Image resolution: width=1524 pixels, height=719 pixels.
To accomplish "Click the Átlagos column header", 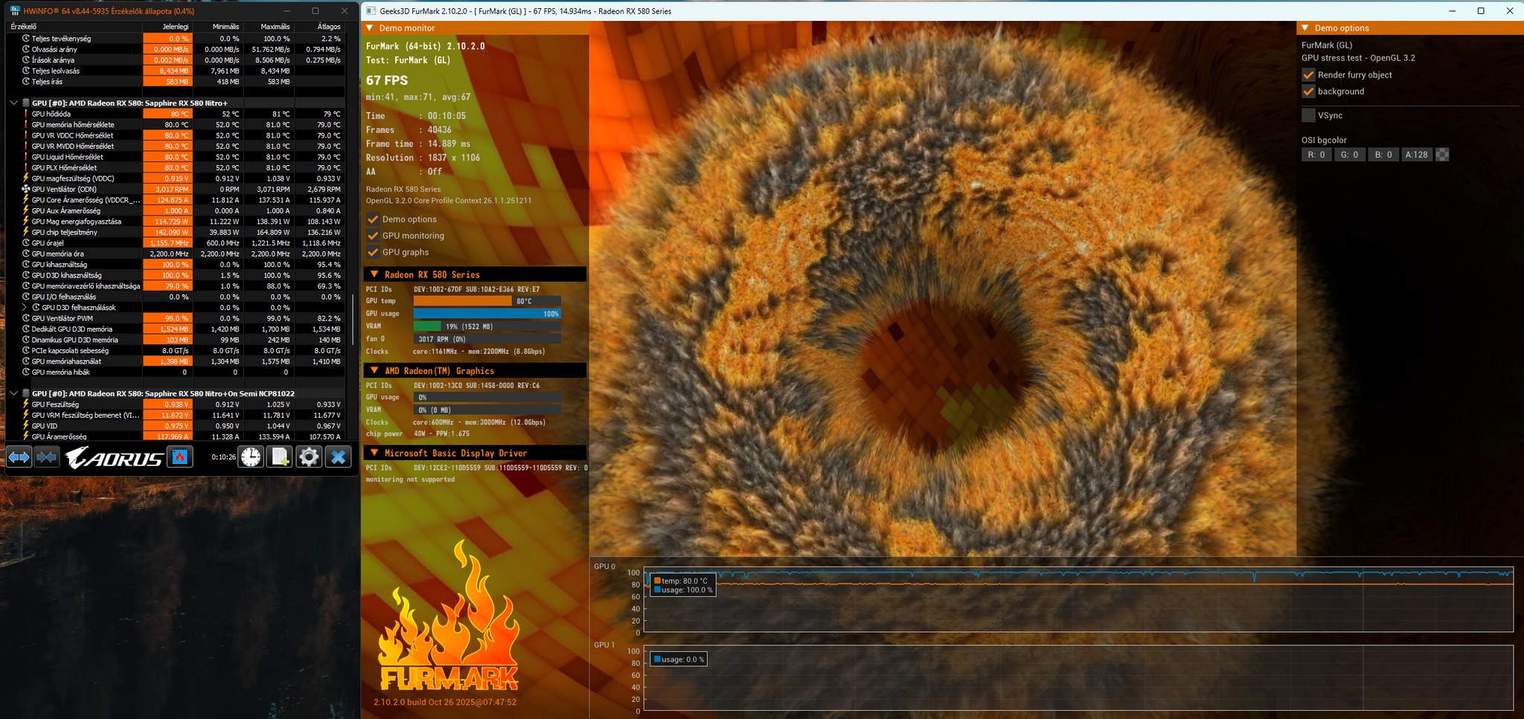I will tap(319, 27).
